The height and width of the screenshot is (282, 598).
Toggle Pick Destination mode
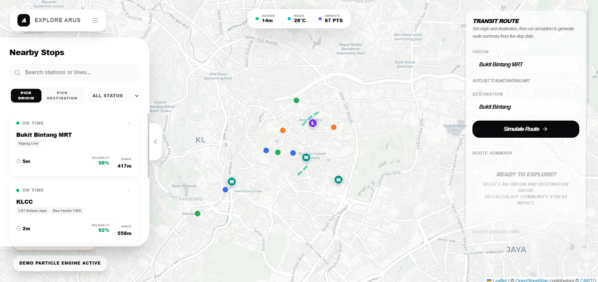[62, 96]
